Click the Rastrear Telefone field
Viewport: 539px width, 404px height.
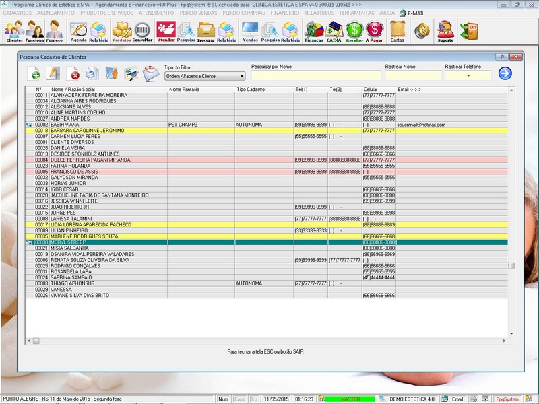coord(468,75)
